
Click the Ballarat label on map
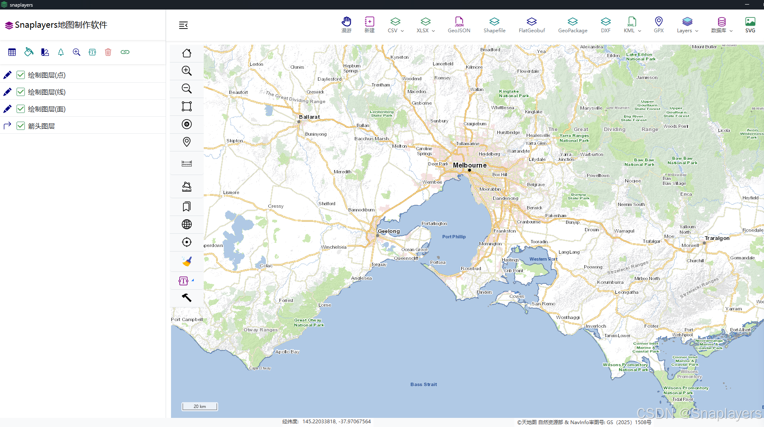pyautogui.click(x=309, y=117)
